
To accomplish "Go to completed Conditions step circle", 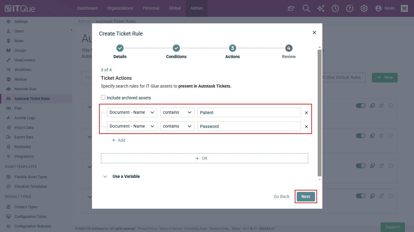I will tap(176, 48).
